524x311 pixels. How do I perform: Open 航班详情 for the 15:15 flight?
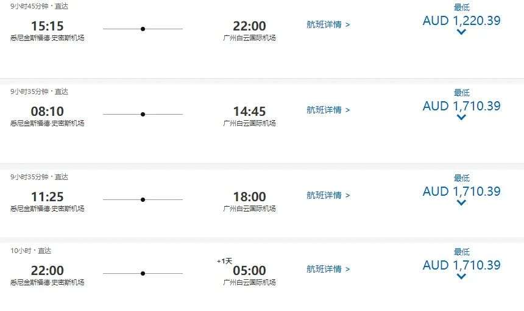(328, 25)
